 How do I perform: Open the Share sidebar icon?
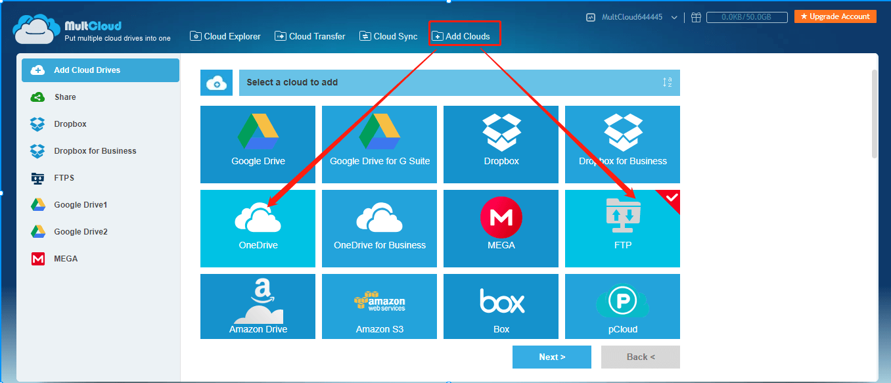click(x=37, y=97)
